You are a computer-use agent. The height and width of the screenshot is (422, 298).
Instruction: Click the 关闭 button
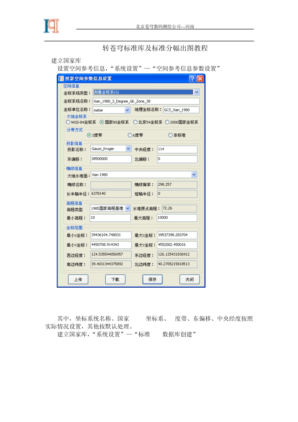click(x=189, y=279)
